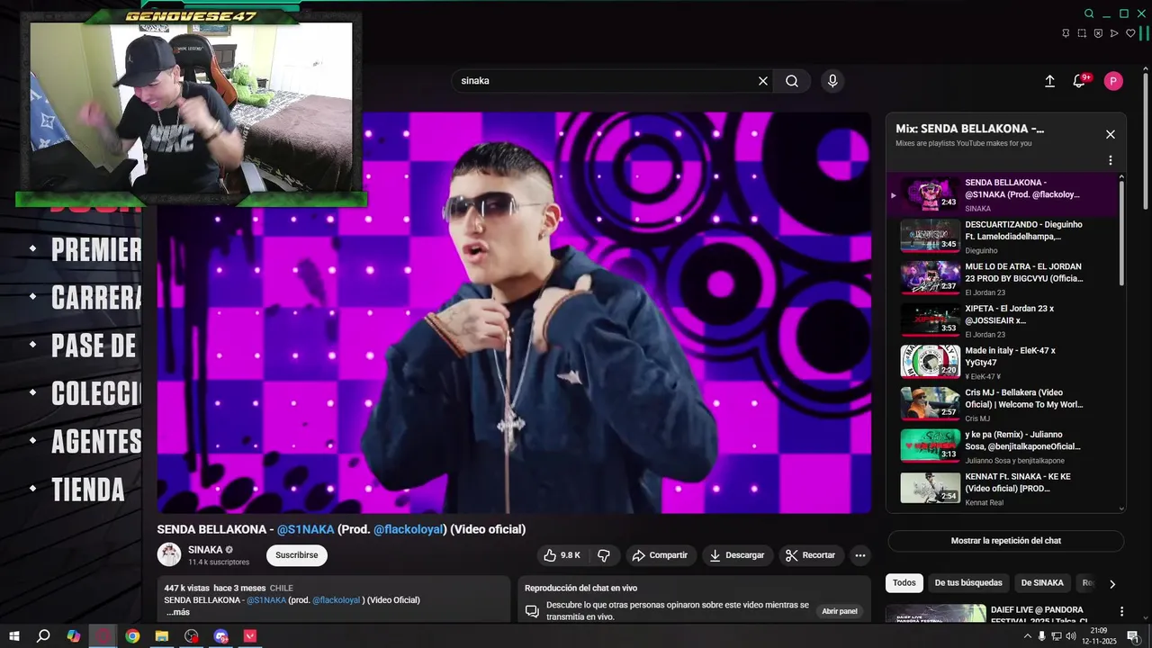Open the SINAKA channel avatar
Viewport: 1152px width, 648px height.
(x=169, y=554)
